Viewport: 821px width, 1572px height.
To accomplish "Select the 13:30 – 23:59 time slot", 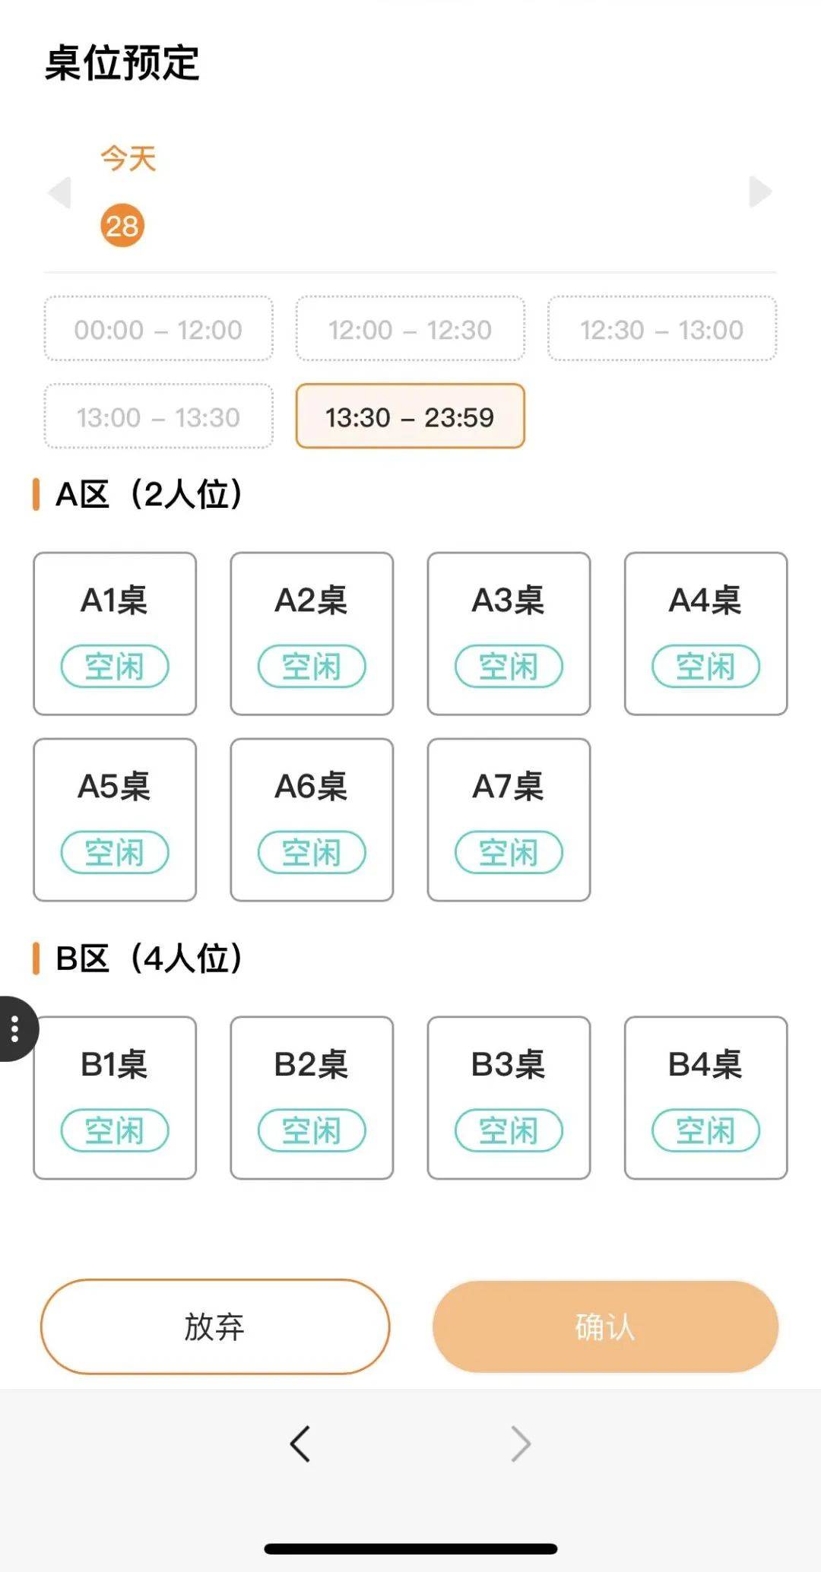I will coord(410,417).
